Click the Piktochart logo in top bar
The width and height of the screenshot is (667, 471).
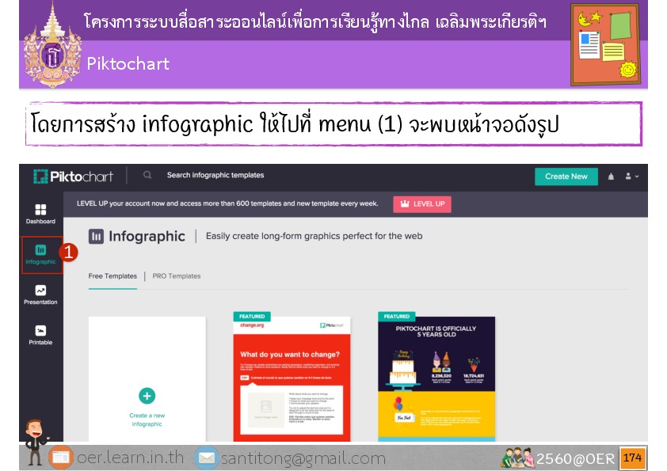(x=73, y=177)
